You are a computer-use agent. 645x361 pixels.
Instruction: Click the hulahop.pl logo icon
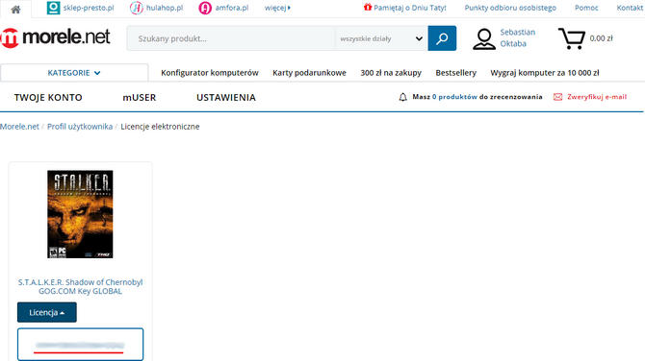[136, 8]
